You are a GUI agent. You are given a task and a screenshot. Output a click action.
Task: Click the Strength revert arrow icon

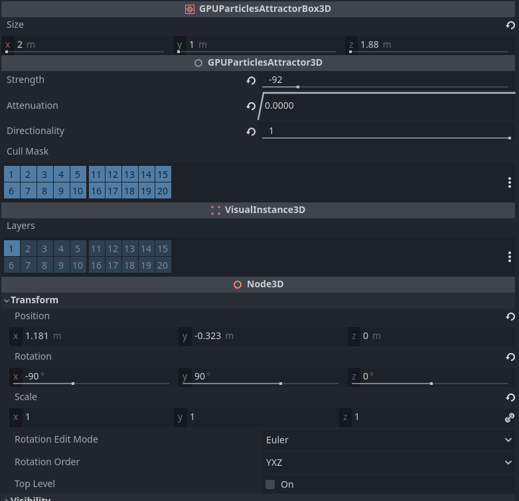pyautogui.click(x=251, y=80)
